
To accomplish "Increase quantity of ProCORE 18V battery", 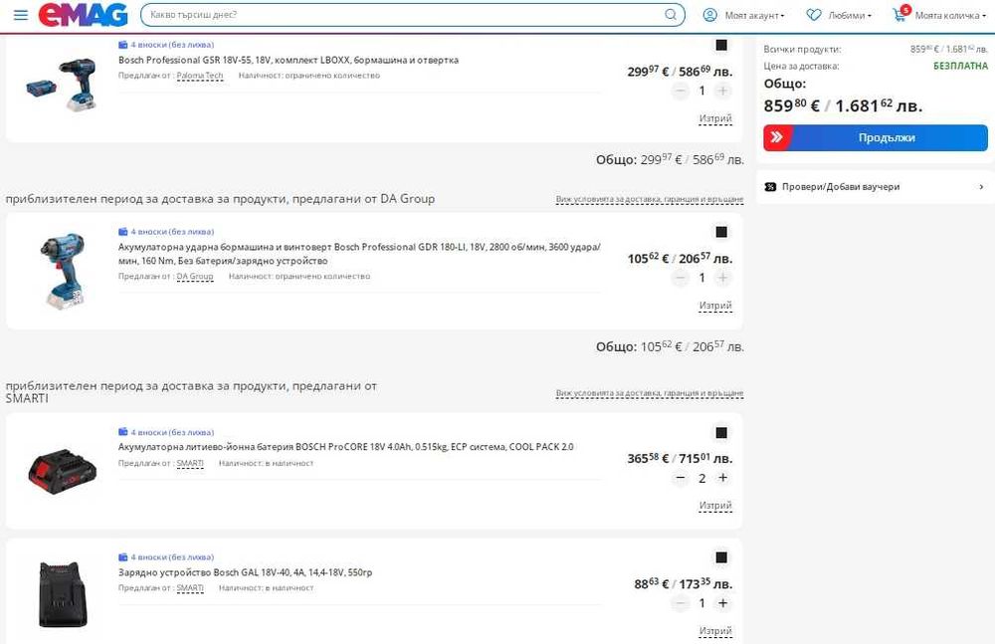I will tap(722, 478).
